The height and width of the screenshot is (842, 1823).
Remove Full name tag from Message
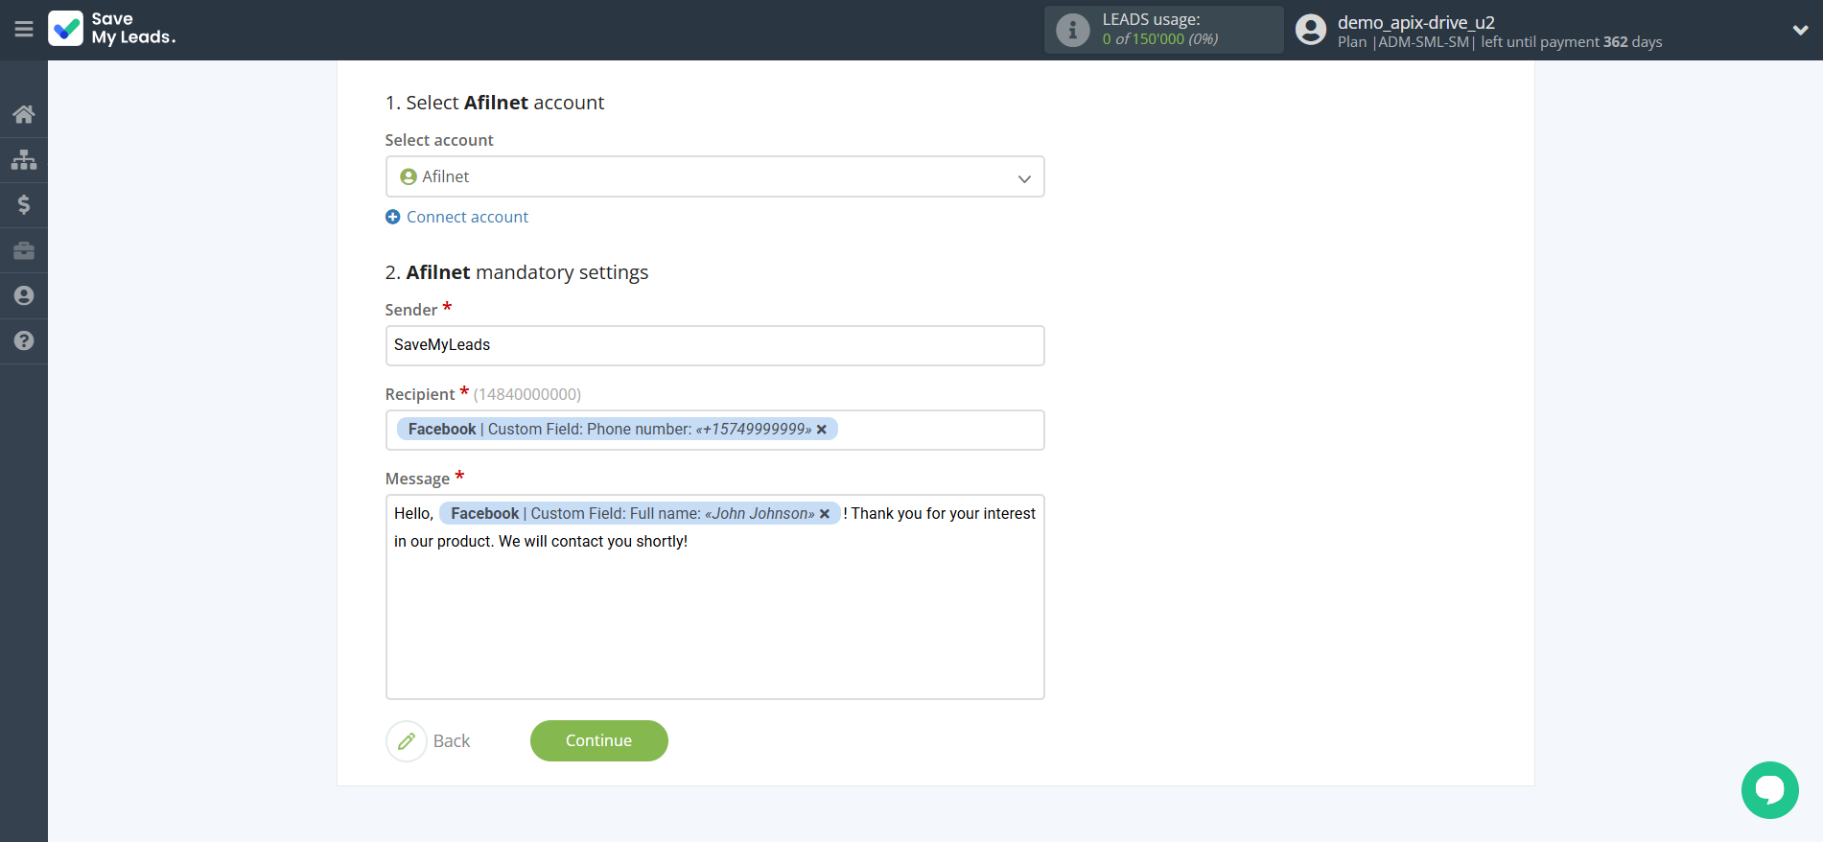[x=825, y=514]
